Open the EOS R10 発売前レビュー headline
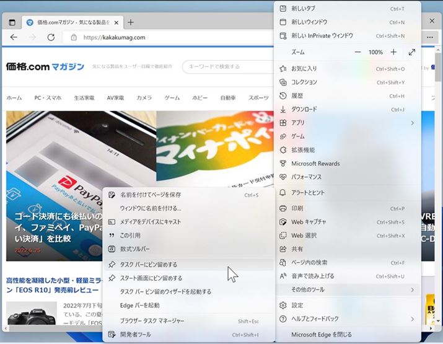Viewport: 443px width, 344px height. pyautogui.click(x=54, y=285)
